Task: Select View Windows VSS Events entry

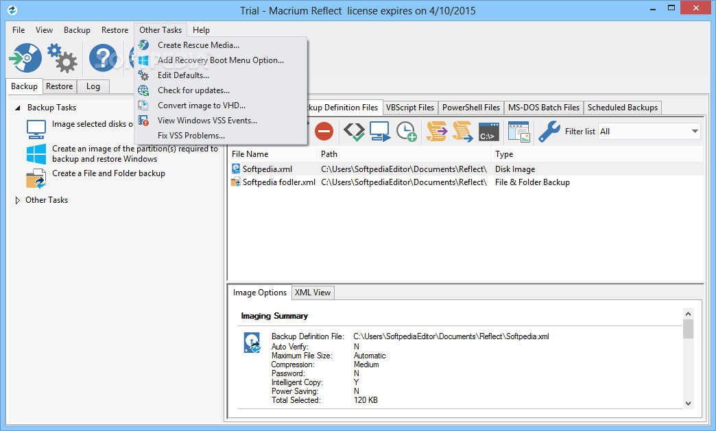Action: click(221, 121)
